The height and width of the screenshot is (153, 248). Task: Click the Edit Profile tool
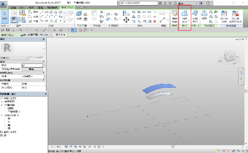coord(174,16)
